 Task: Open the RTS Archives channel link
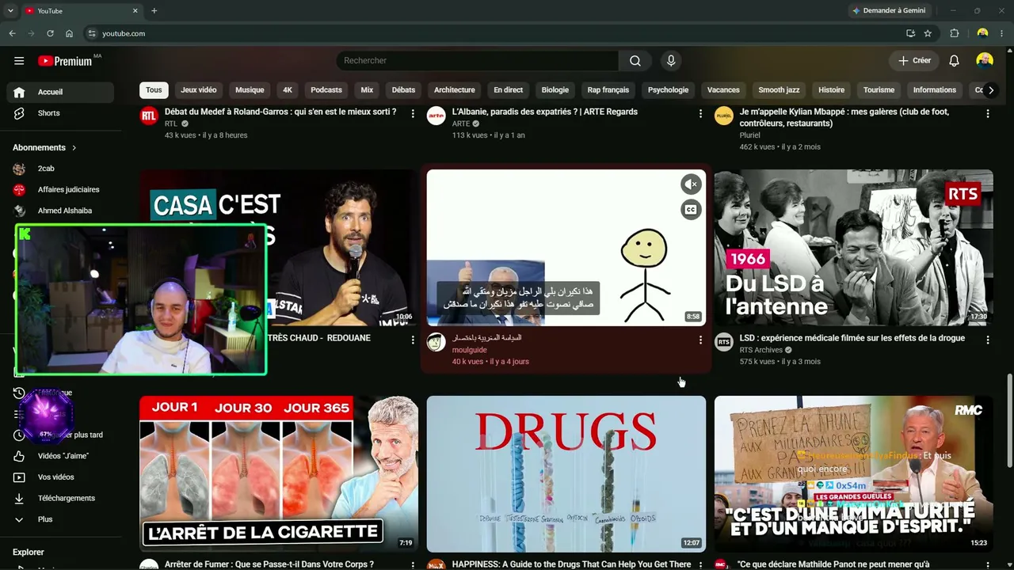click(761, 350)
